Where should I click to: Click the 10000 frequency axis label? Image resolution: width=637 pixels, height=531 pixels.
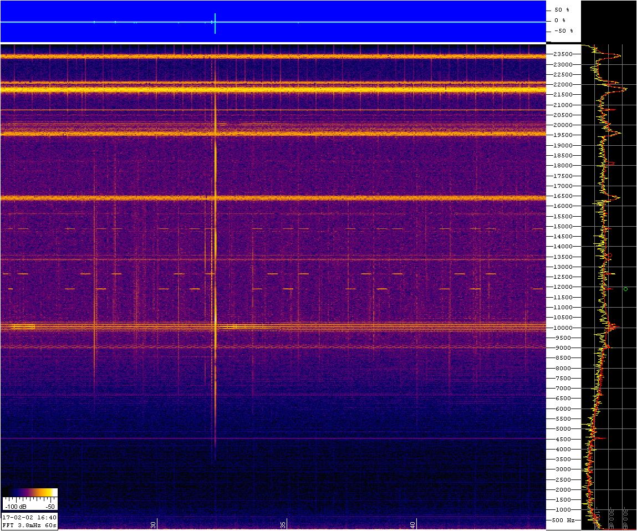click(x=563, y=328)
